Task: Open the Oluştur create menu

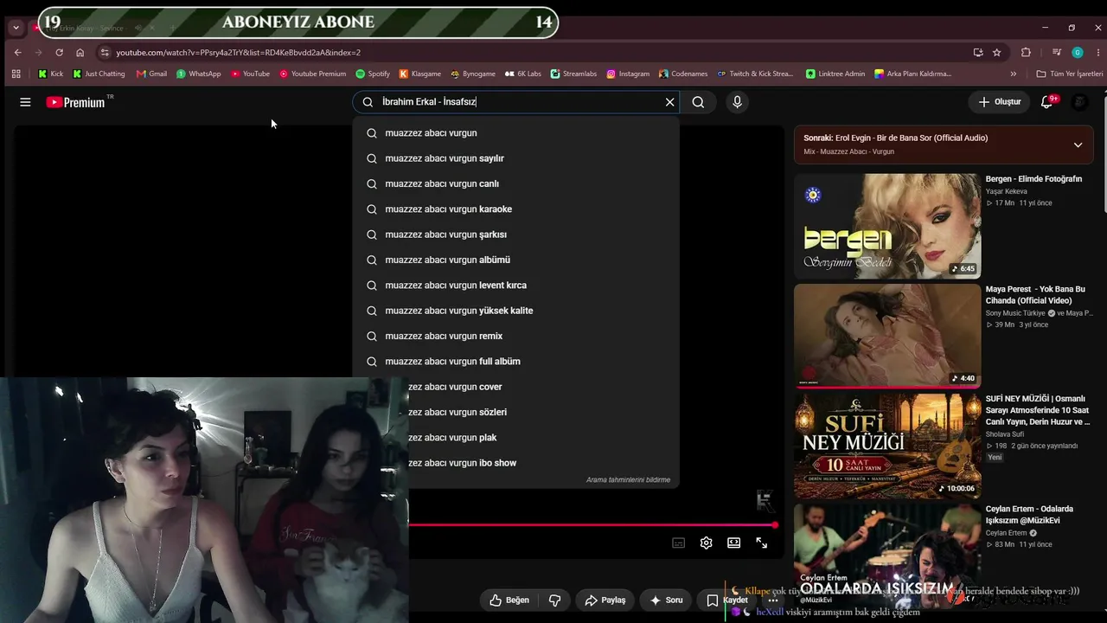Action: (x=999, y=102)
